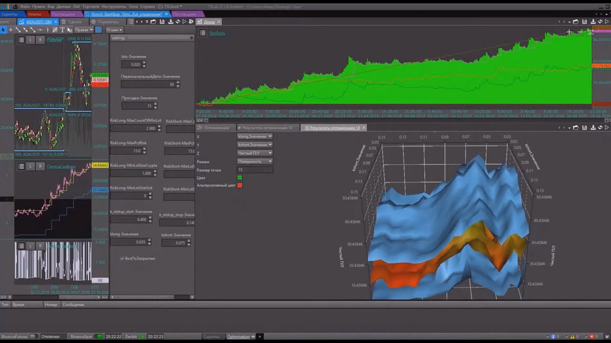Open the Инструменты menu
Screen dimensions: 611x343
(114, 7)
